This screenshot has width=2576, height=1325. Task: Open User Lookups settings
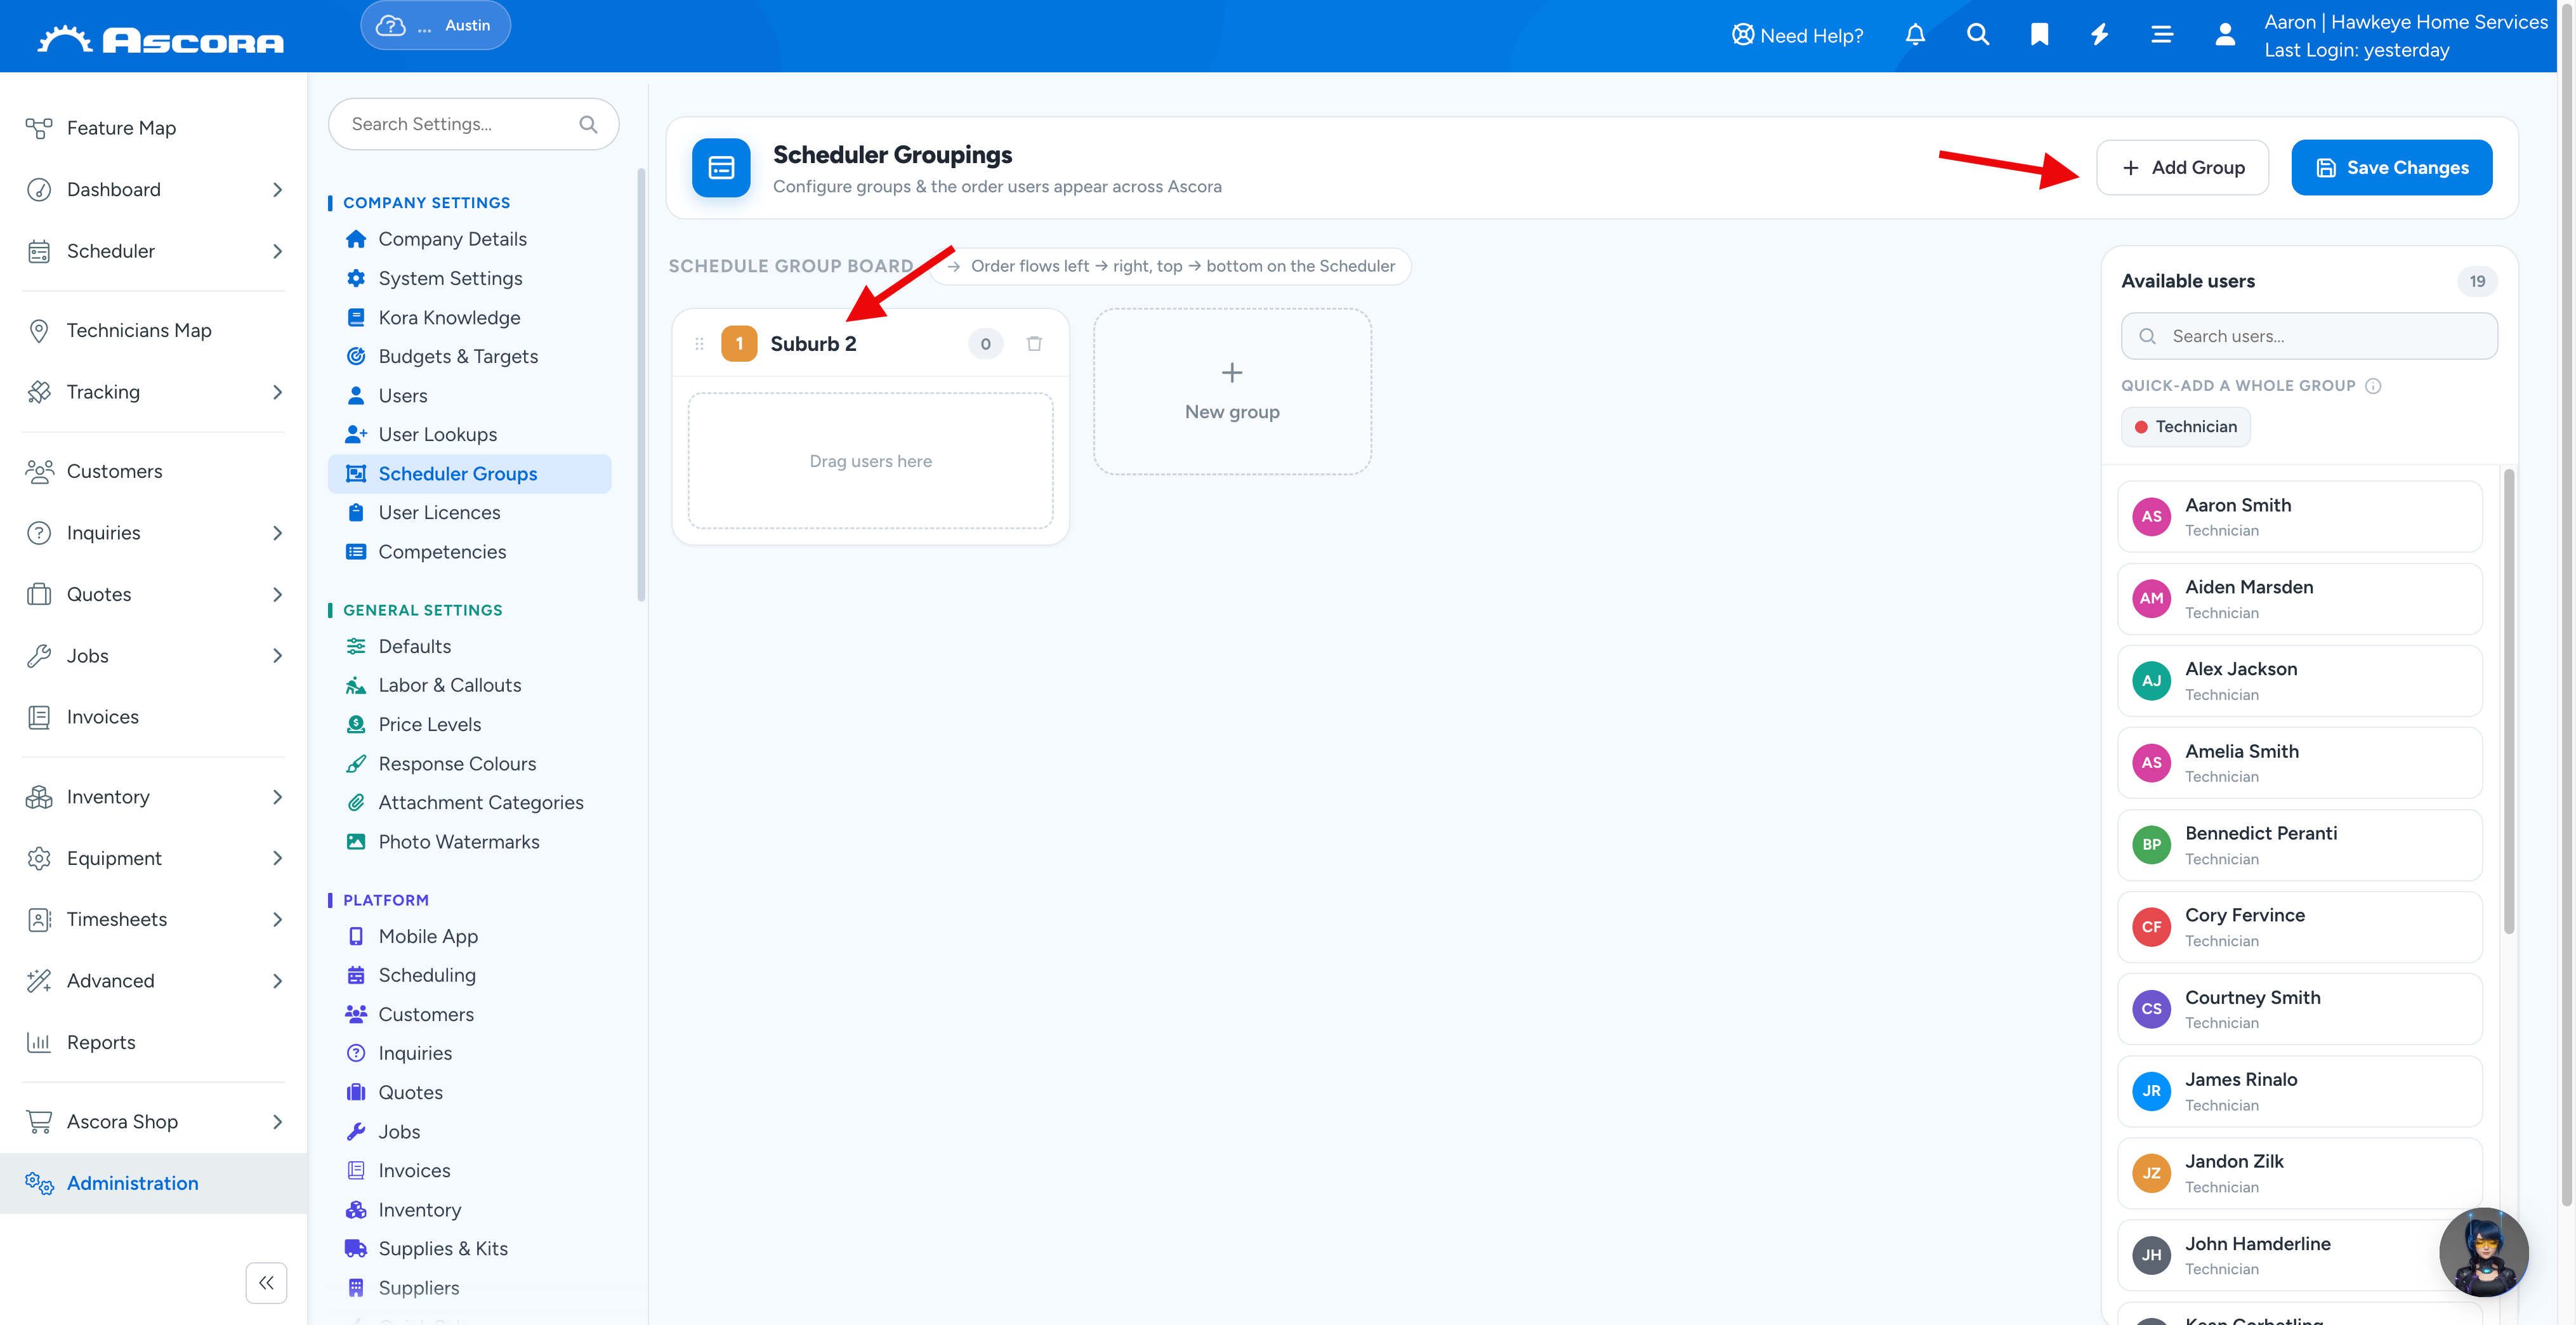pos(437,434)
